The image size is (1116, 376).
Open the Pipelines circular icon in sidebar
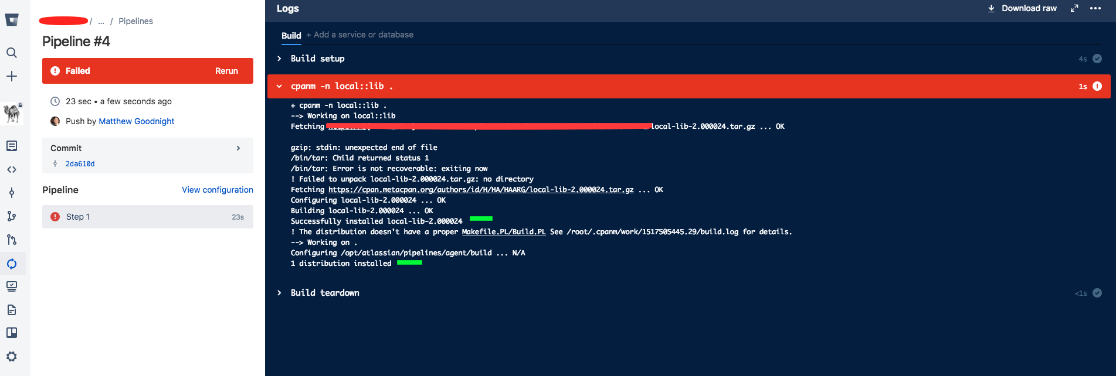click(12, 264)
